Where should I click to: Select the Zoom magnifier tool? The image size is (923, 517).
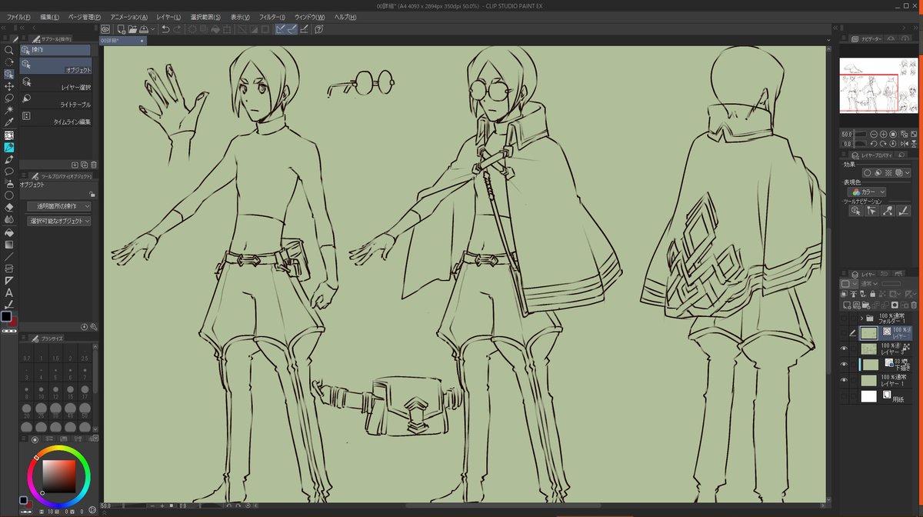9,50
